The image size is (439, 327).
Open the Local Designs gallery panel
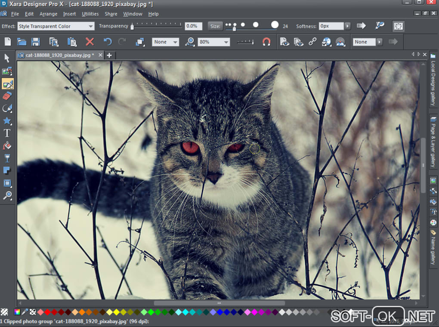[x=433, y=80]
